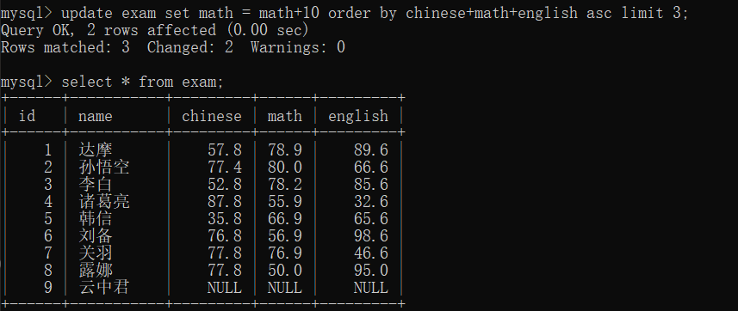Select the name 刘备
Screen dimensions: 738x311
tap(96, 236)
